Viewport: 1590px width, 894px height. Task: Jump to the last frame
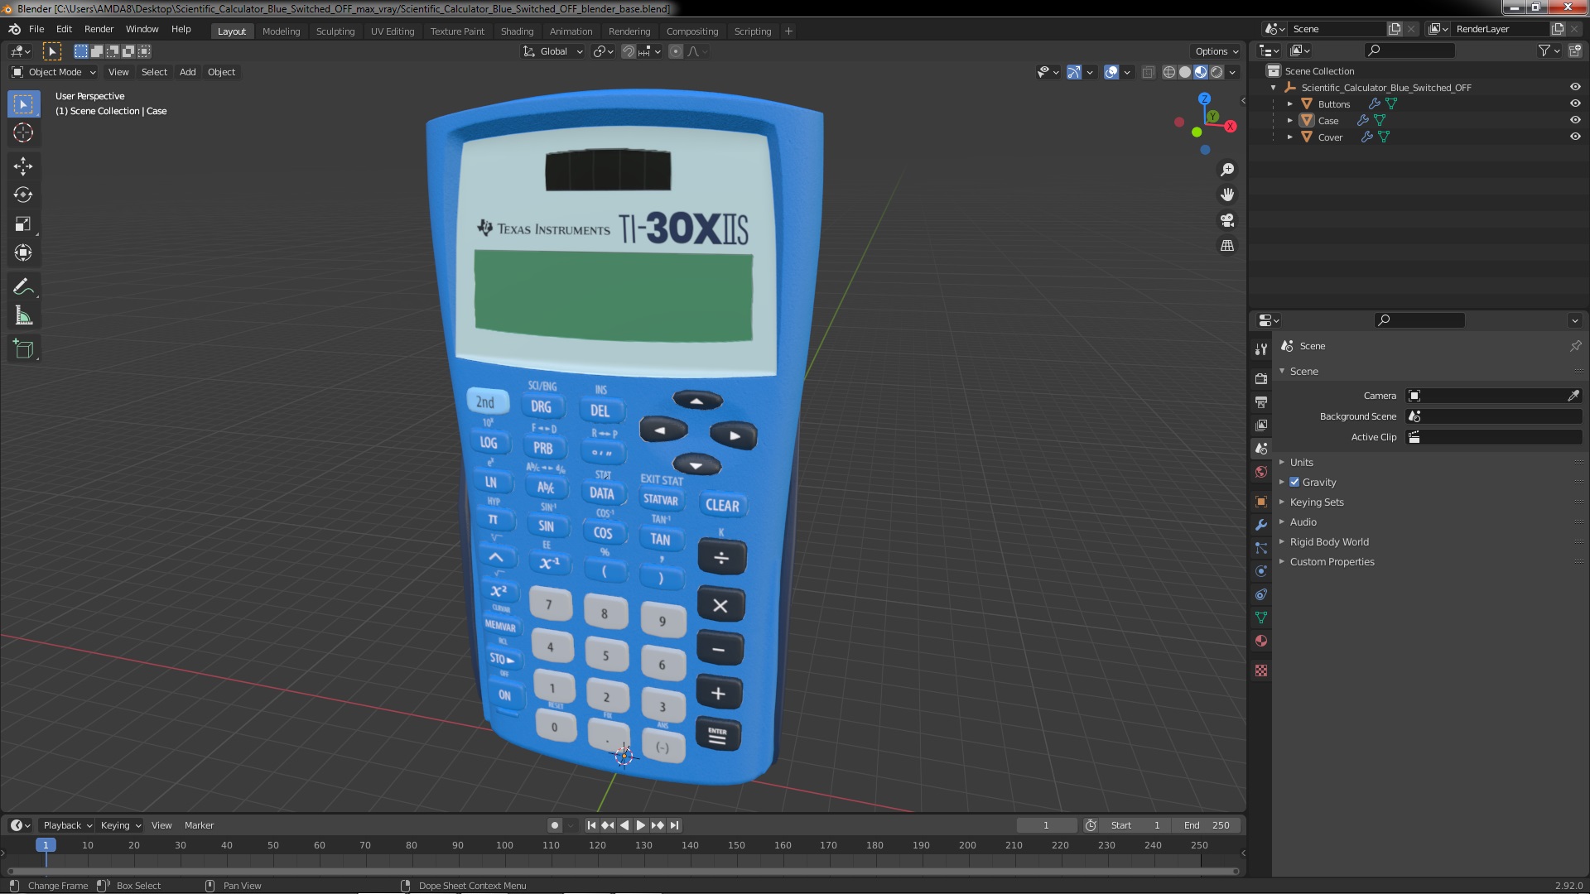(x=674, y=825)
